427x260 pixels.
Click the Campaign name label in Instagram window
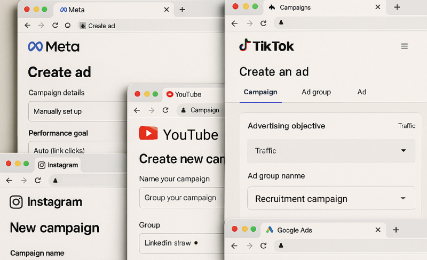(x=37, y=253)
